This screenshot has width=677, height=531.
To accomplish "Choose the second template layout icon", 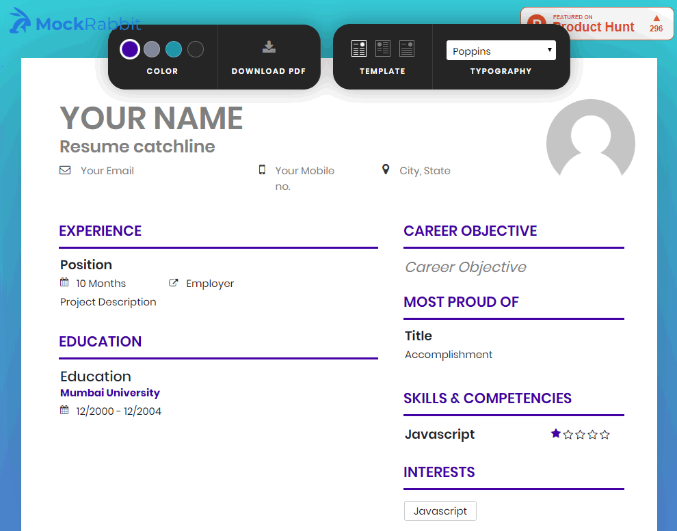I will 383,49.
